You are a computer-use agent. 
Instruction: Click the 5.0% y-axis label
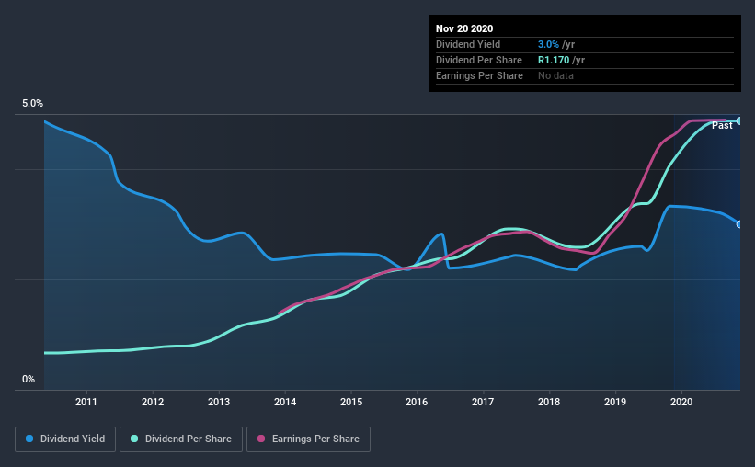[x=33, y=104]
